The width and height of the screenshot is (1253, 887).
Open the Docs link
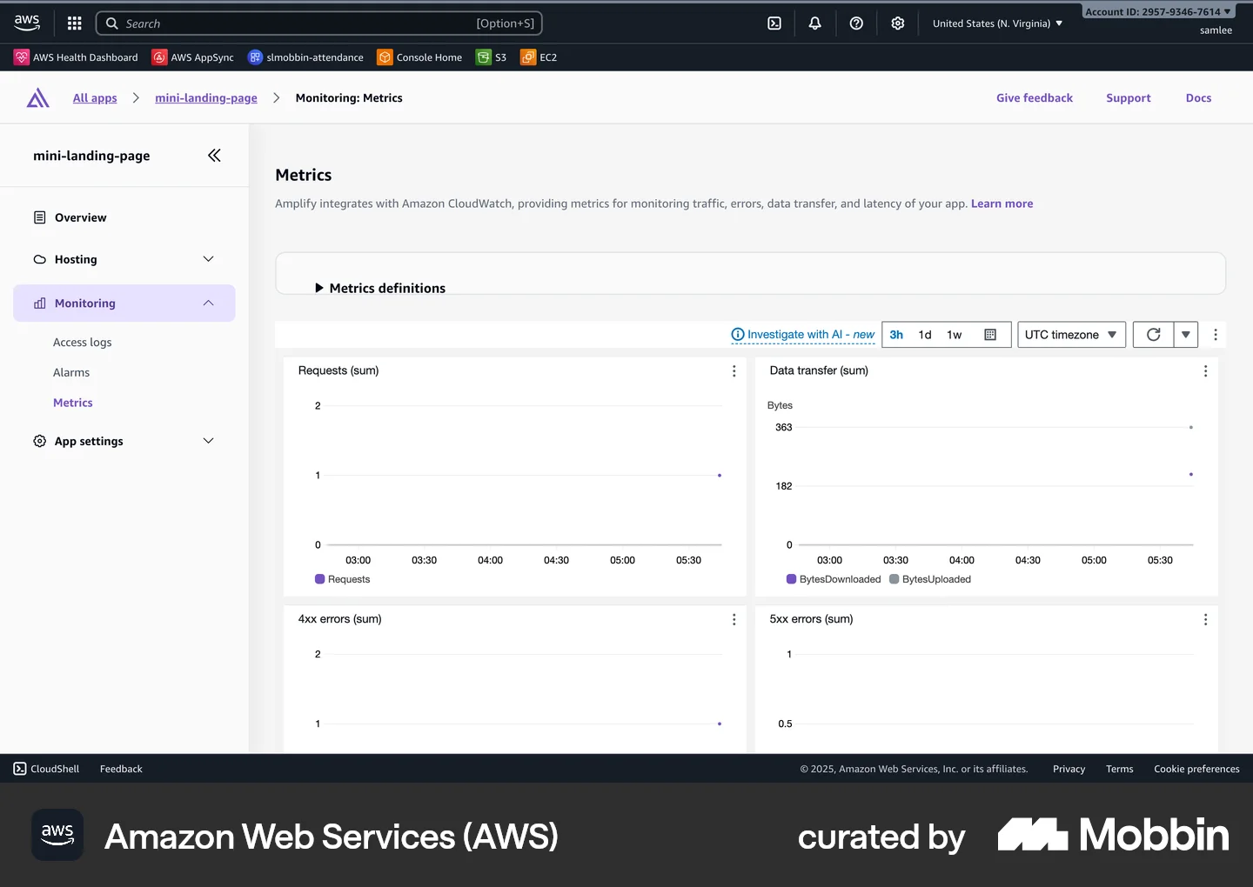point(1198,98)
